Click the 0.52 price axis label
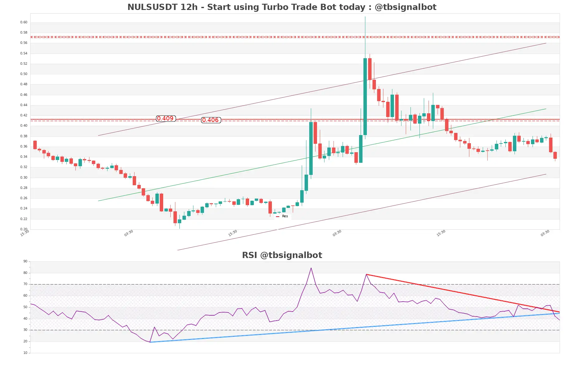The height and width of the screenshot is (376, 564). click(x=24, y=63)
